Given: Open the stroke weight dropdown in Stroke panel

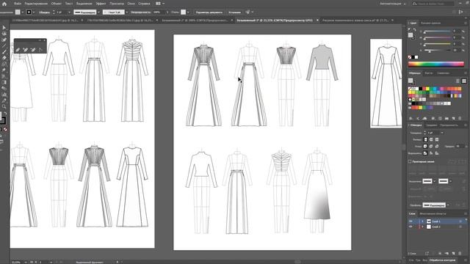Looking at the screenshot, I should point(442,133).
